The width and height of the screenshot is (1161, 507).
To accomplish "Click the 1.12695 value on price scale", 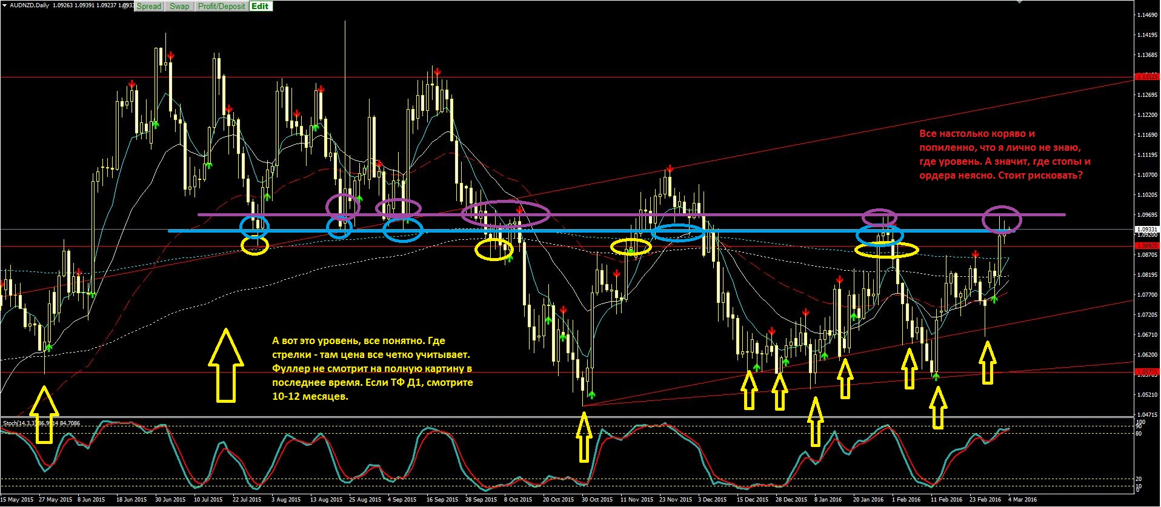I will [1148, 95].
